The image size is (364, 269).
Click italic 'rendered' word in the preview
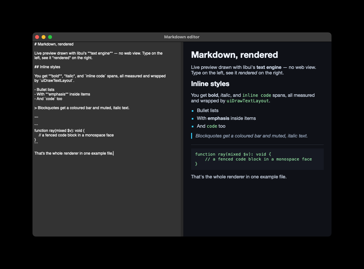pyautogui.click(x=248, y=73)
